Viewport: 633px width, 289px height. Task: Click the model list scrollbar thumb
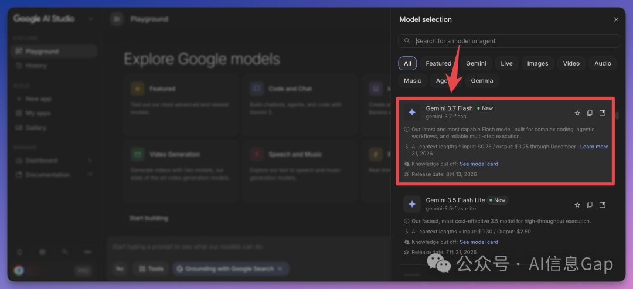pos(617,116)
